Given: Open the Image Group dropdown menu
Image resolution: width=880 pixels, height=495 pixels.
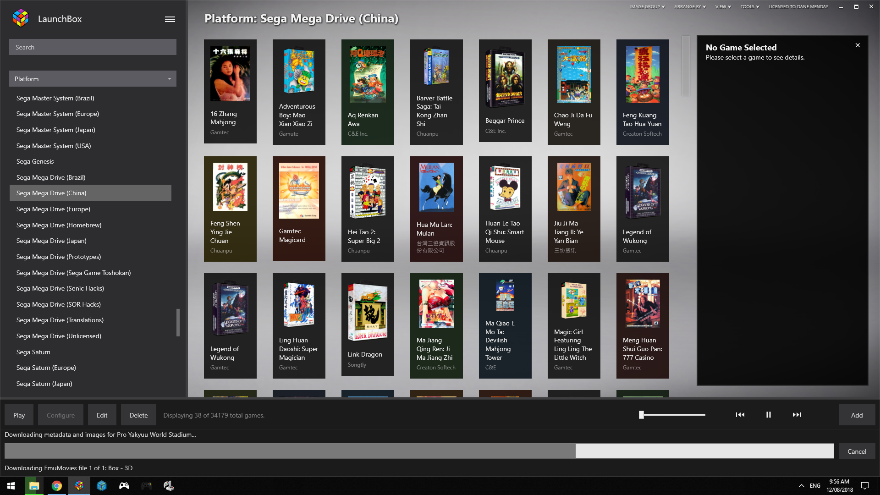Looking at the screenshot, I should click(x=647, y=7).
